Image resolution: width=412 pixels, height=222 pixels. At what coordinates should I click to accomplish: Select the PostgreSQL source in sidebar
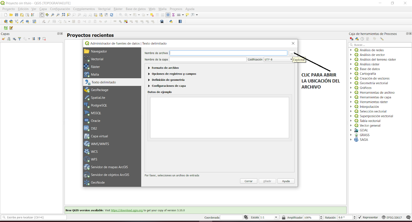112,105
